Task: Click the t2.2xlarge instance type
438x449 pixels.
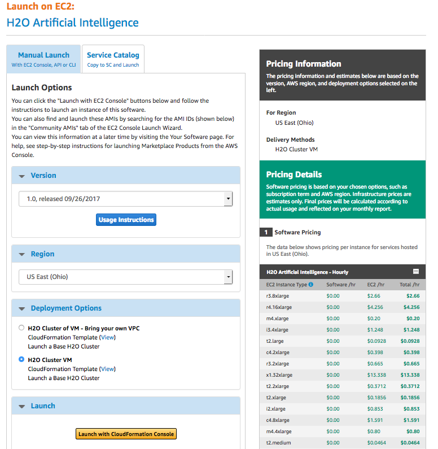Action: point(278,386)
